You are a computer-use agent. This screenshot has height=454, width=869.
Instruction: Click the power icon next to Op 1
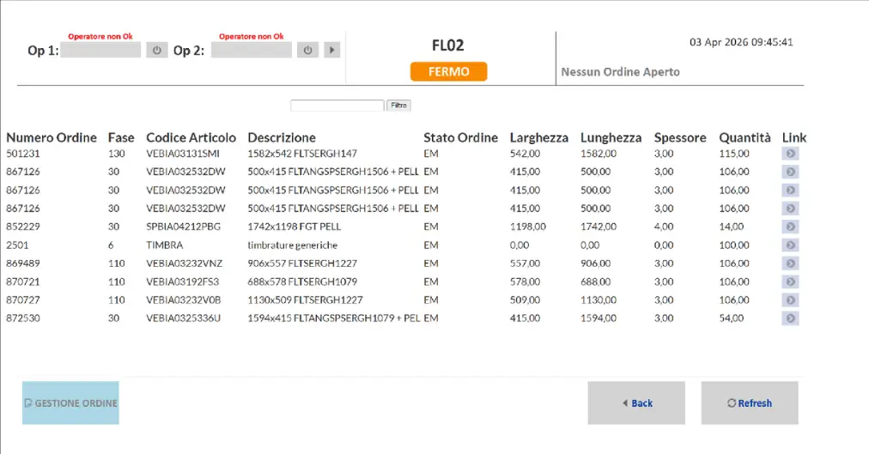coord(157,51)
